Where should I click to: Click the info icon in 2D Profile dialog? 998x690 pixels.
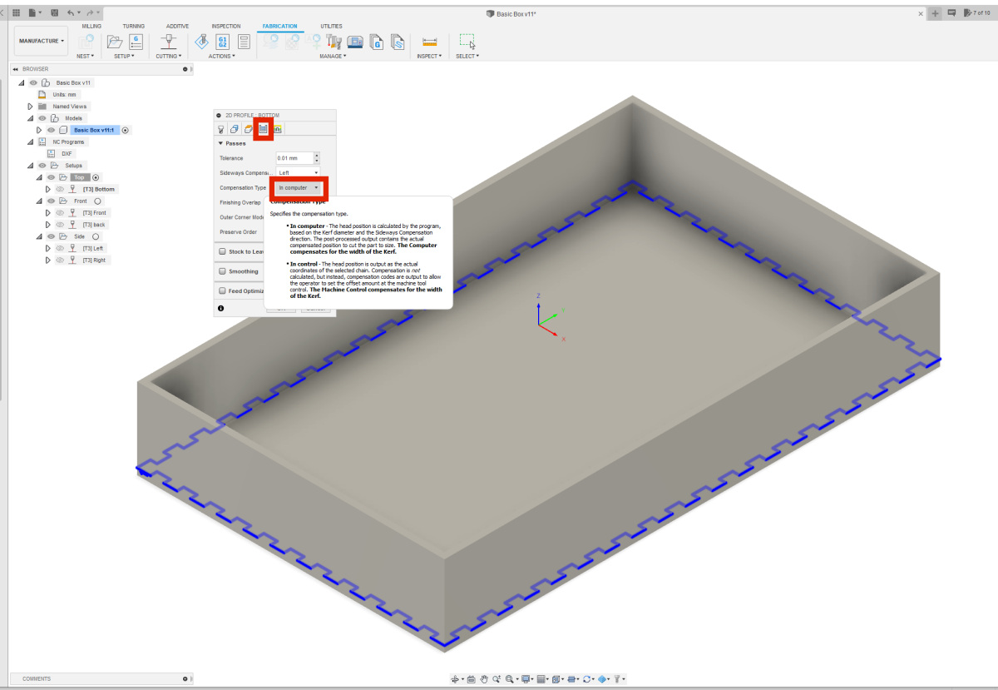coord(220,308)
